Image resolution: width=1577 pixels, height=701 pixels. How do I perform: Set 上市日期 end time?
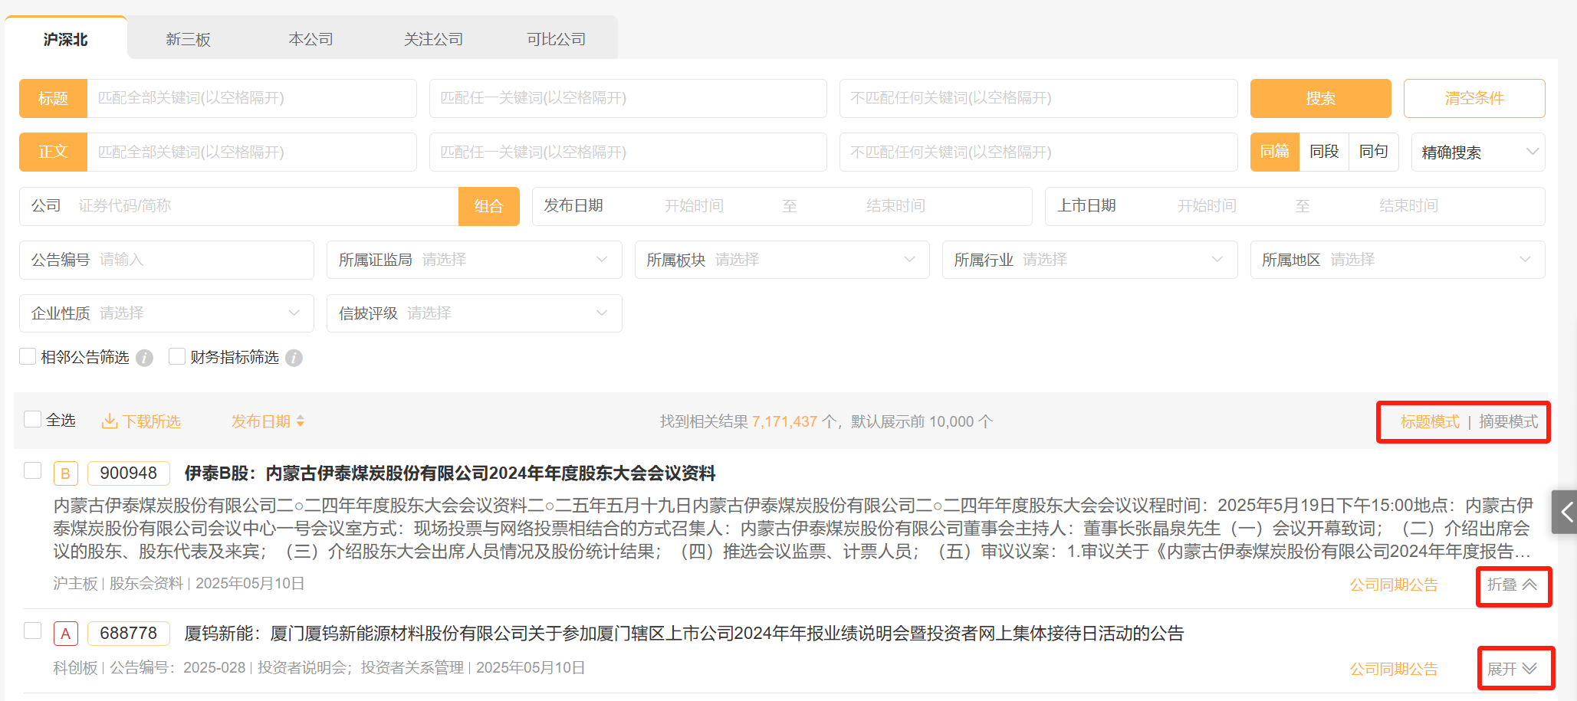pyautogui.click(x=1408, y=206)
